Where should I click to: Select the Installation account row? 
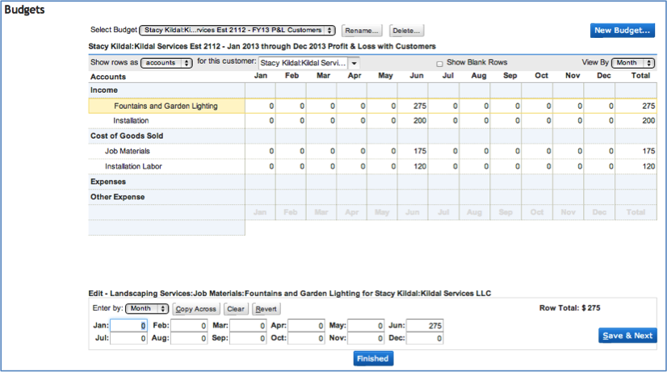coord(131,120)
